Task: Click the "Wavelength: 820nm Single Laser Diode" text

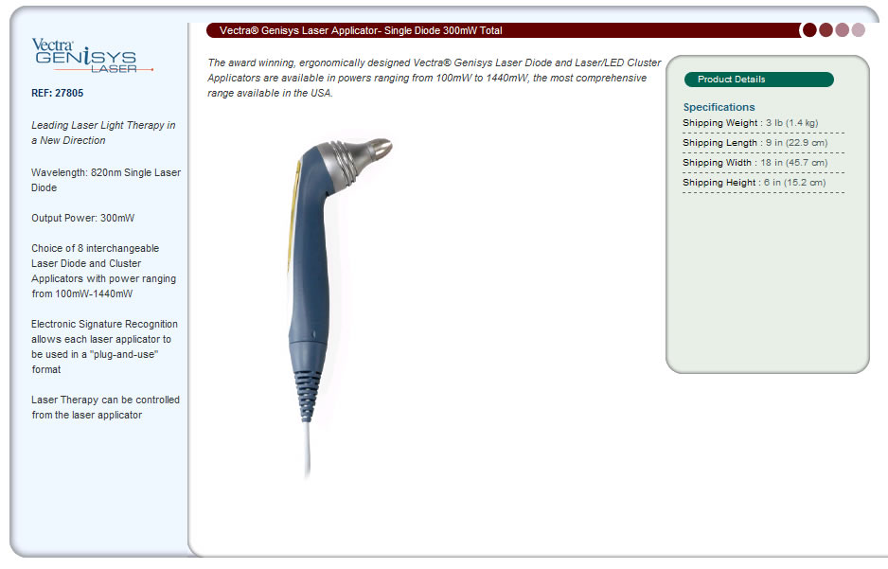Action: (106, 180)
